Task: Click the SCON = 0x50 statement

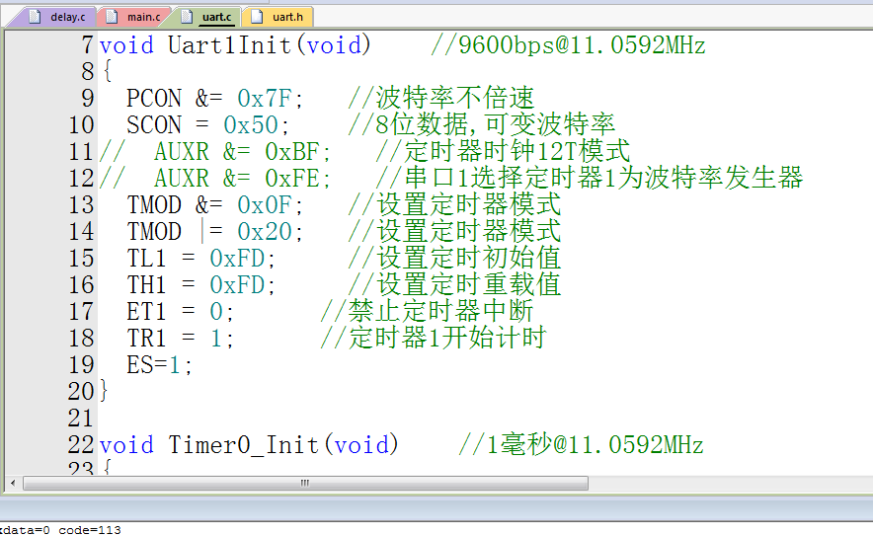Action: (x=207, y=125)
